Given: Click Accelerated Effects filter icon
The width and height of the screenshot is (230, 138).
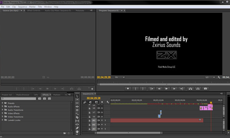Looking at the screenshot, I should [x=39, y=99].
